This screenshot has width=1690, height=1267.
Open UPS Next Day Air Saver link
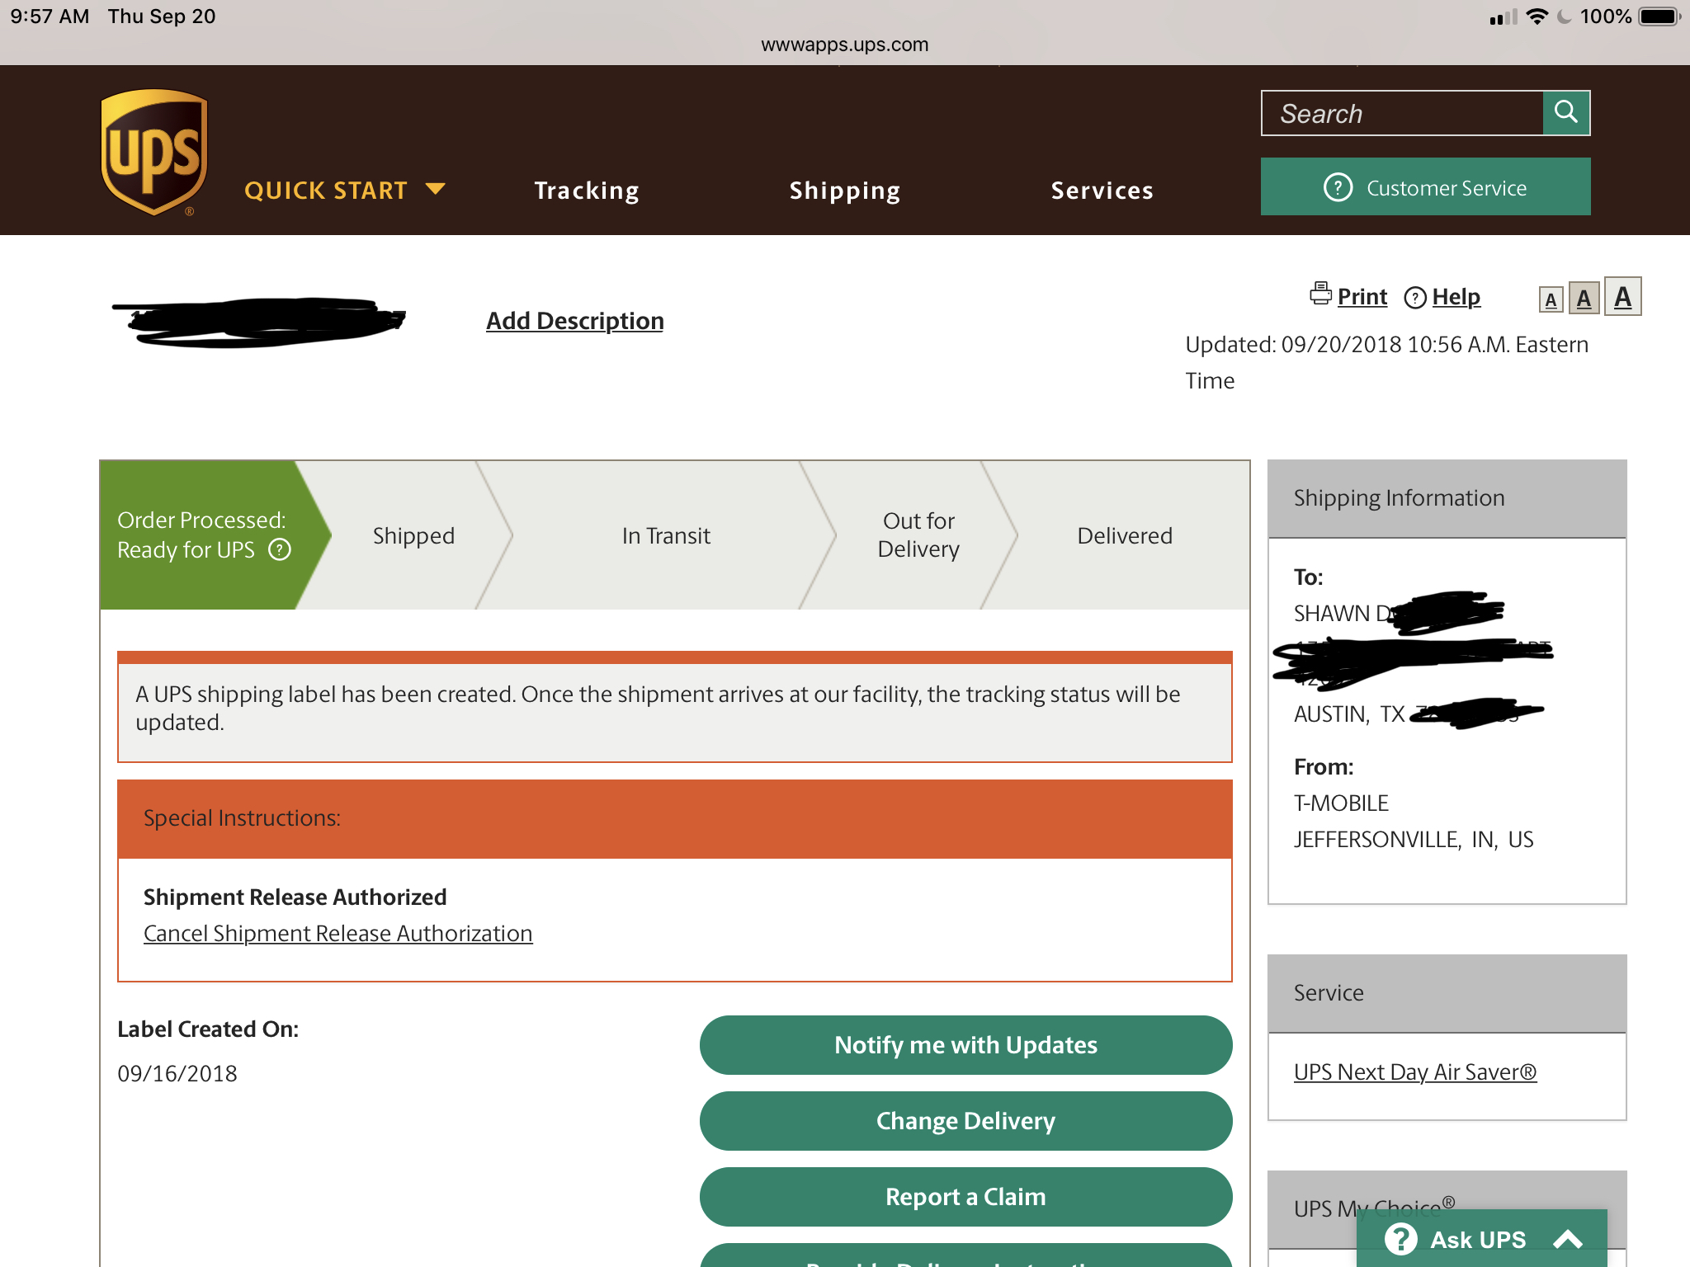click(x=1415, y=1072)
